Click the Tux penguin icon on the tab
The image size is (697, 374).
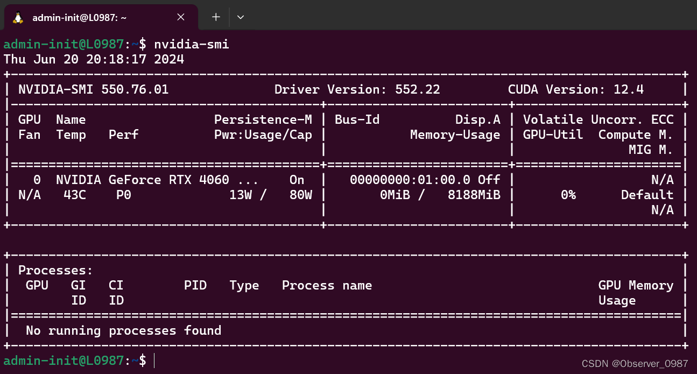(18, 17)
